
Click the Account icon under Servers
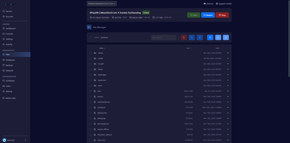click(x=4, y=16)
